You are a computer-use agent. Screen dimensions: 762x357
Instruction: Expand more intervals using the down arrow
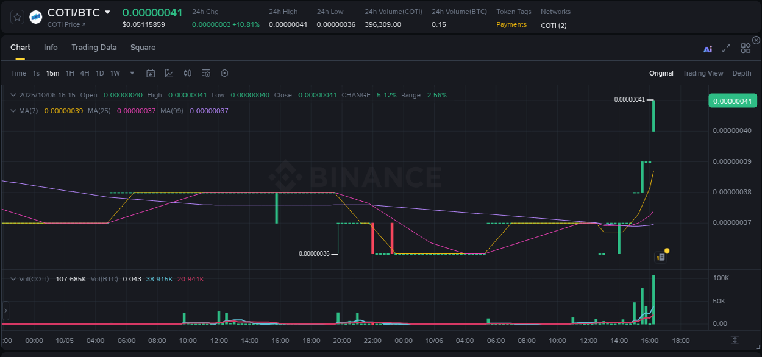pyautogui.click(x=132, y=73)
